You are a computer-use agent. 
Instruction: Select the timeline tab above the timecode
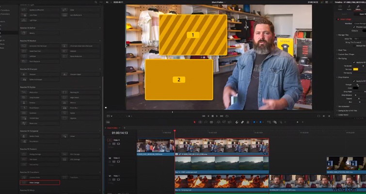tap(112, 128)
